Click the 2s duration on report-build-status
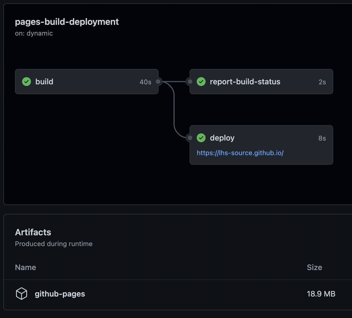This screenshot has width=352, height=318. pos(322,82)
